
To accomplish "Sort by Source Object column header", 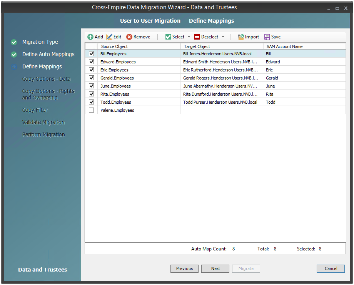I will [x=139, y=46].
